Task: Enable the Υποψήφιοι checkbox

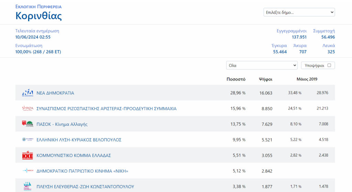Action: 329,65
